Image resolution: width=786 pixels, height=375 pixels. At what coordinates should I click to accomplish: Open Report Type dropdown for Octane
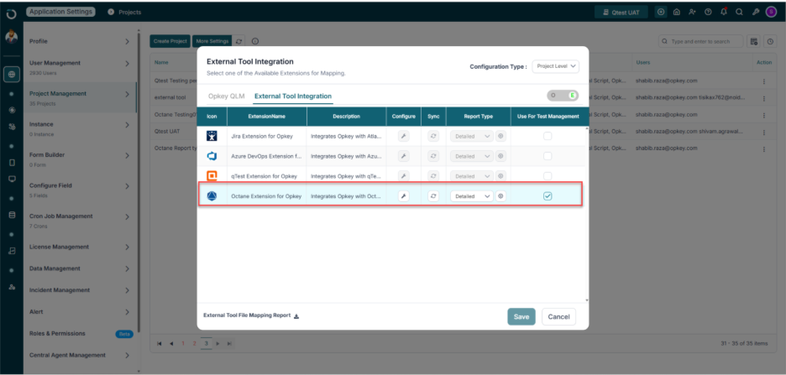pyautogui.click(x=472, y=196)
